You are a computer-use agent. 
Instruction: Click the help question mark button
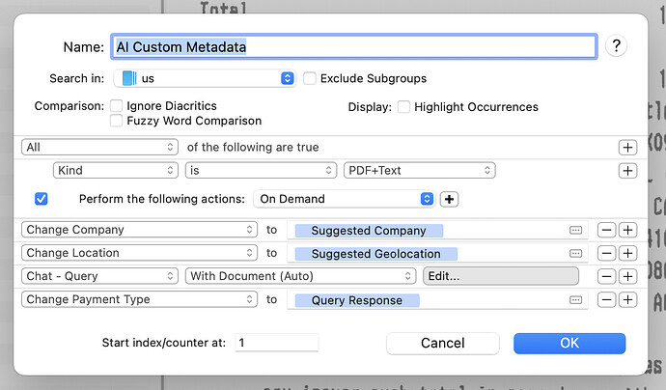click(x=618, y=45)
